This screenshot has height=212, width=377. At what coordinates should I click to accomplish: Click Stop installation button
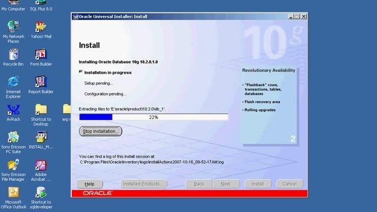[x=101, y=131]
